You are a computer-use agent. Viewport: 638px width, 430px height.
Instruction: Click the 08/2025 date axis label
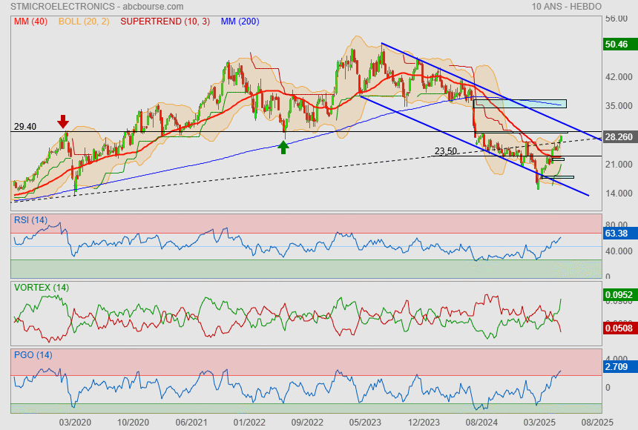point(597,423)
